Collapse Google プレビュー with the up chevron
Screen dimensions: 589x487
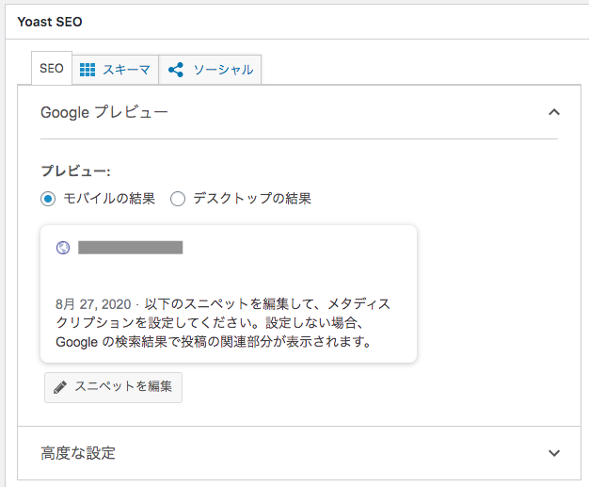point(554,112)
